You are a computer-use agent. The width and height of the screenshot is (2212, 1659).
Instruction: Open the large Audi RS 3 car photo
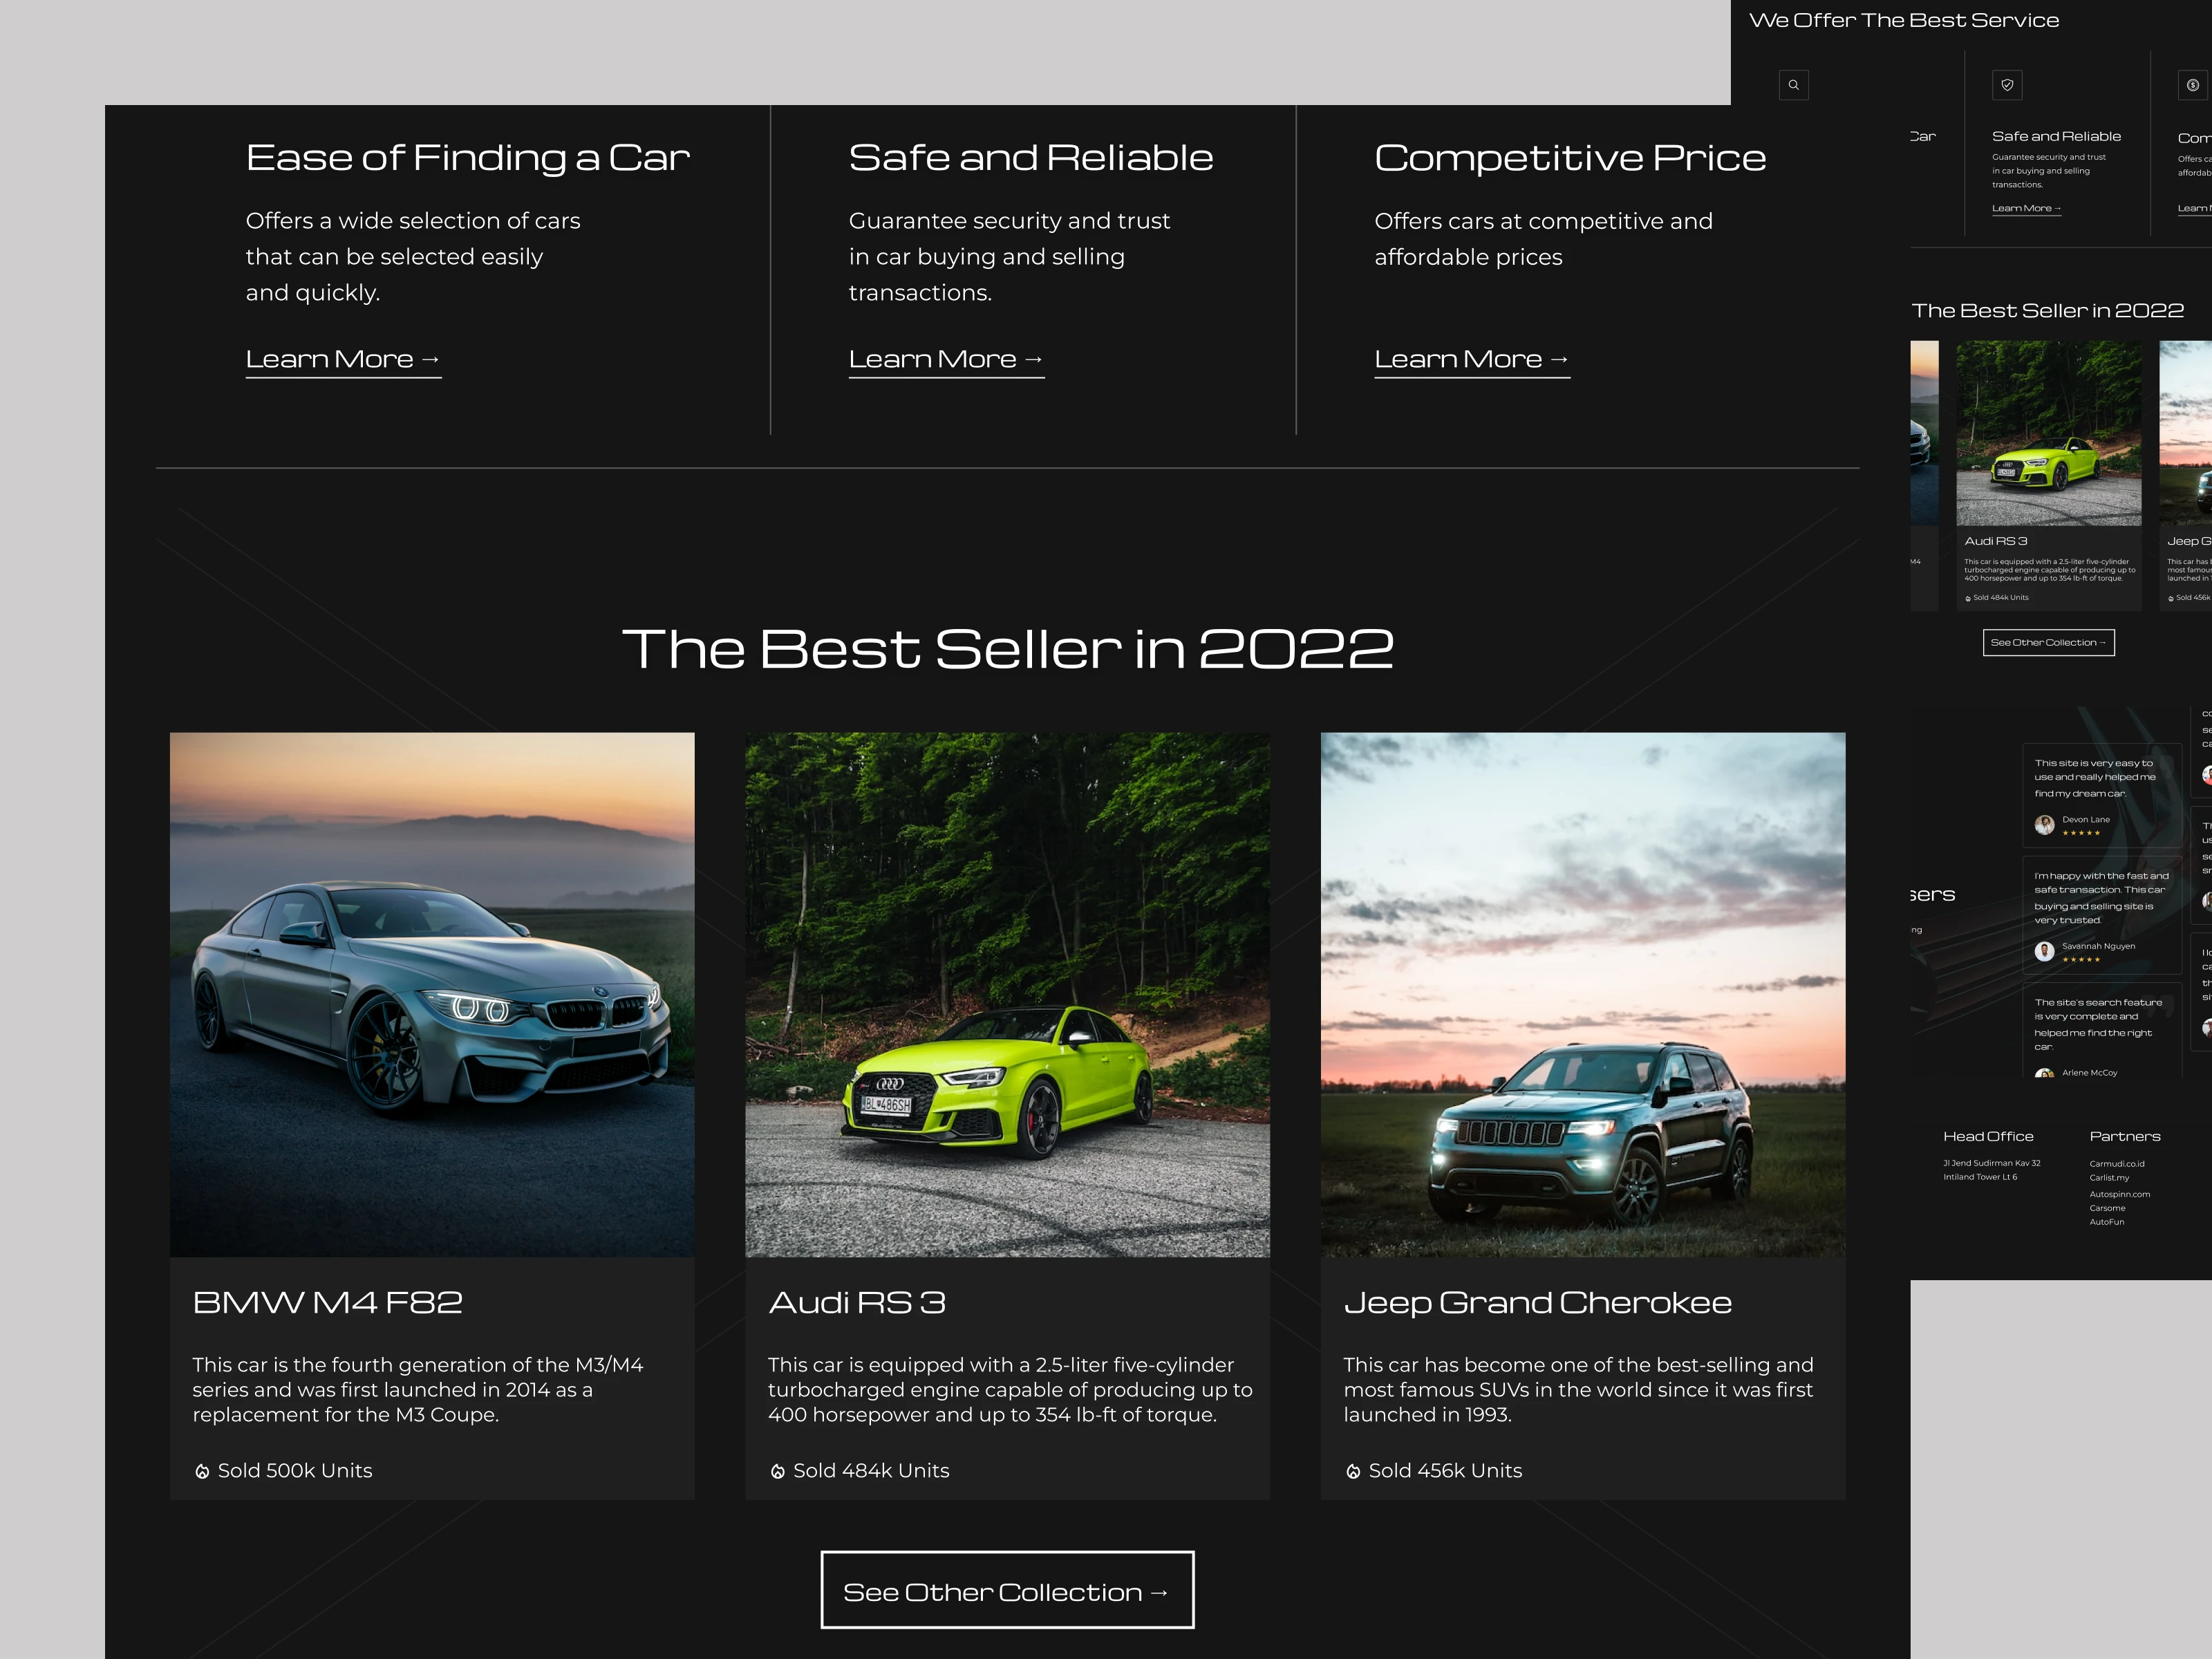coord(1007,994)
